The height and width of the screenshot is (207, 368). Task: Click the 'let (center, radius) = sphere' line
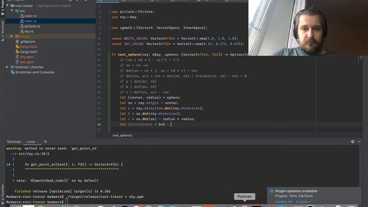tap(150, 97)
